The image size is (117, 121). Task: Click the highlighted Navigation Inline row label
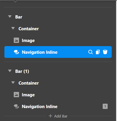coord(40,52)
